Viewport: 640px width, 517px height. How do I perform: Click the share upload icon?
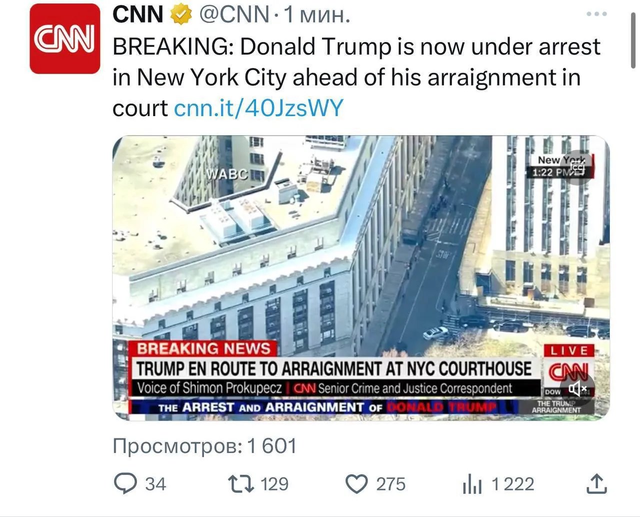(x=596, y=484)
